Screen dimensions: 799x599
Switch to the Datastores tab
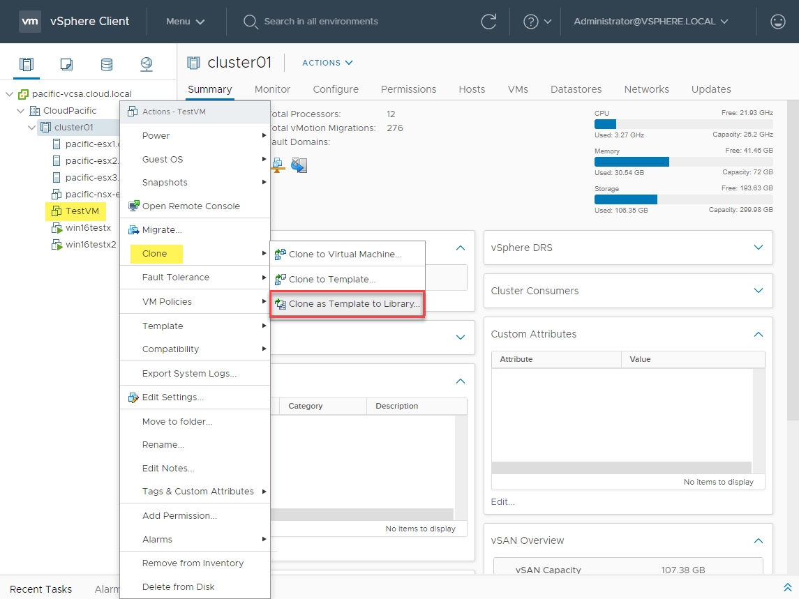pyautogui.click(x=576, y=89)
